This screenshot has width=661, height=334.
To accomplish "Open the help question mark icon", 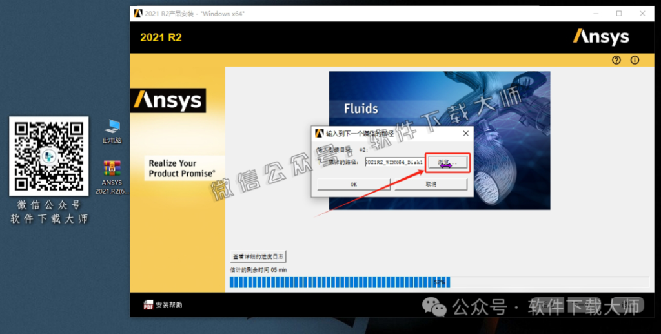I will coord(616,60).
